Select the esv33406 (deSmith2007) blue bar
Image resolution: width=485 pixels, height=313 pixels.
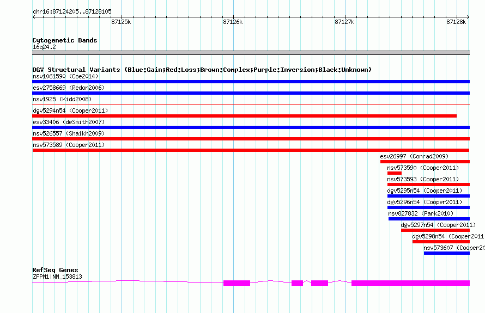tap(251, 127)
